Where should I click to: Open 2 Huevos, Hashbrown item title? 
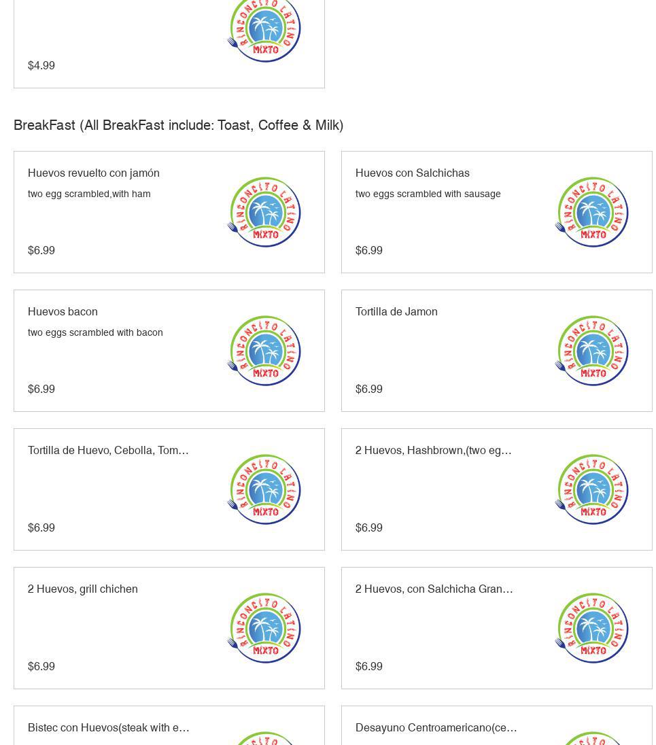[x=434, y=450]
